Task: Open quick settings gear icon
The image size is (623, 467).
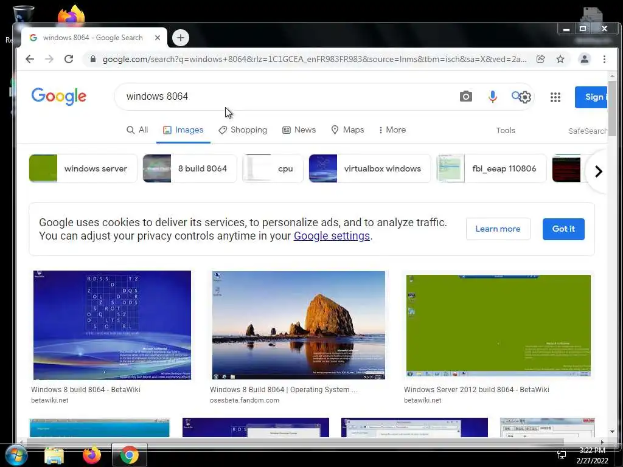Action: click(525, 97)
